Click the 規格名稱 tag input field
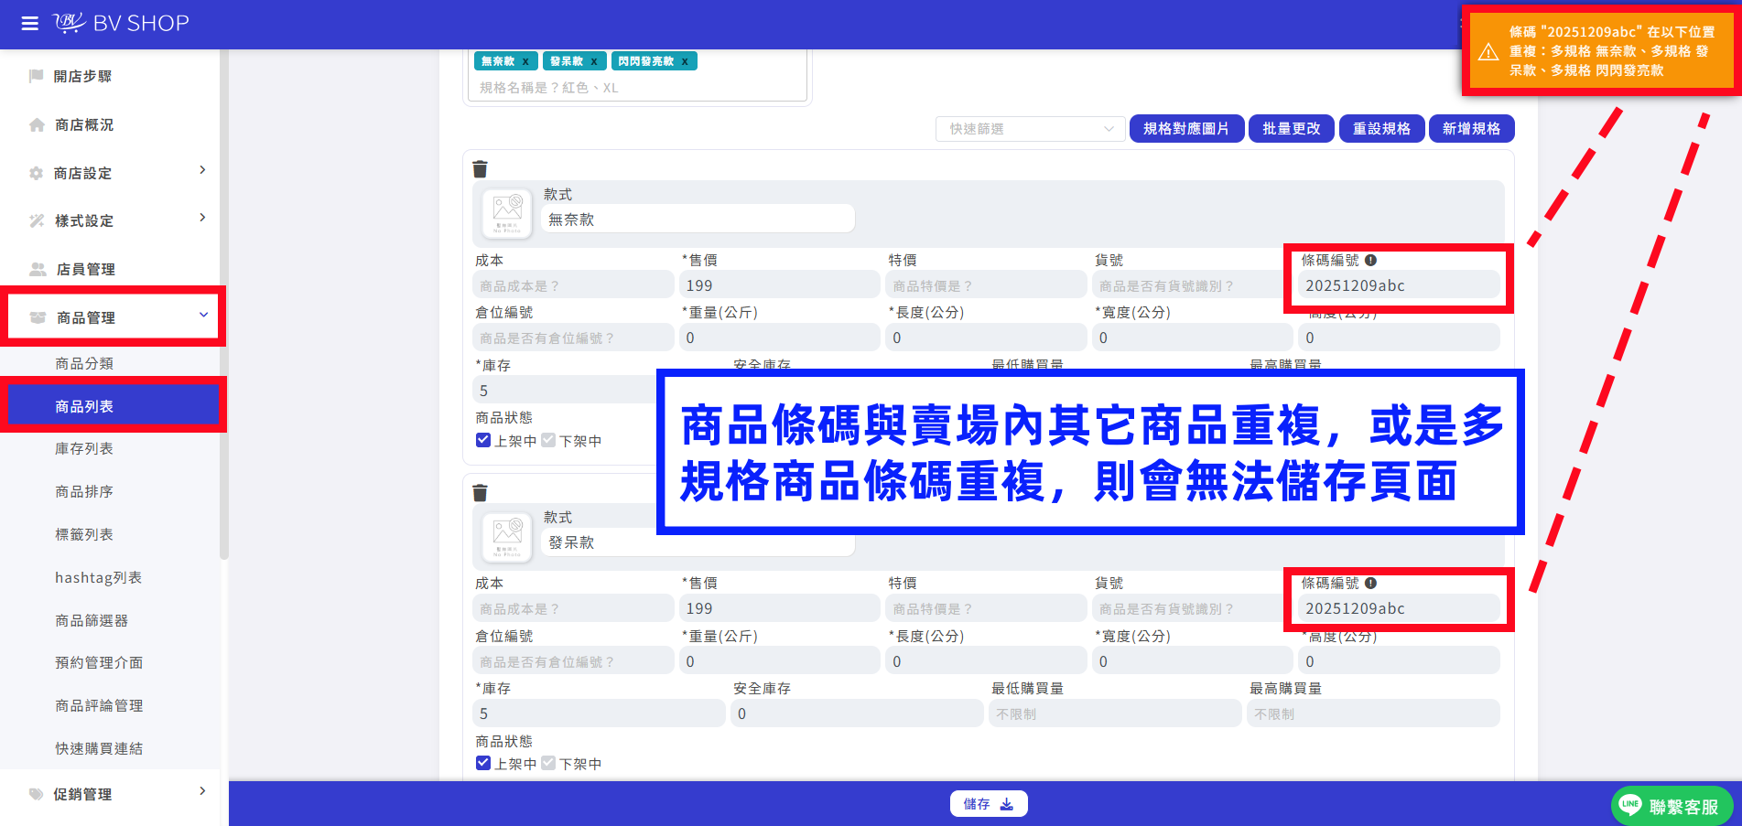1742x826 pixels. [639, 88]
